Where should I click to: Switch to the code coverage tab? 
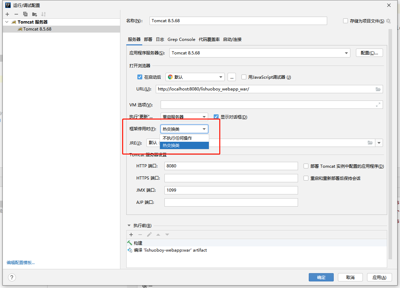tap(209, 39)
